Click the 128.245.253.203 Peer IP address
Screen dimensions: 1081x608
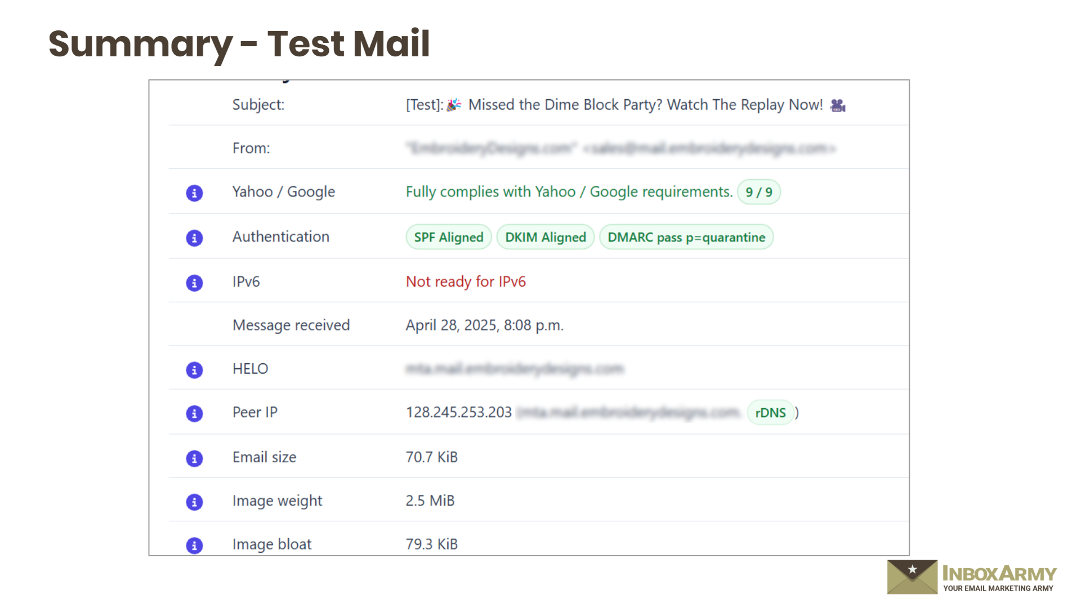pyautogui.click(x=459, y=413)
